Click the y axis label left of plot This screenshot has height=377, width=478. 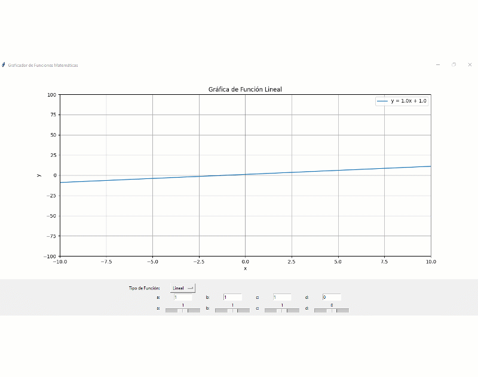tap(39, 175)
